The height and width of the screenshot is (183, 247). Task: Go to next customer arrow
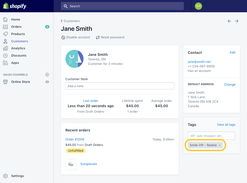[x=236, y=21]
